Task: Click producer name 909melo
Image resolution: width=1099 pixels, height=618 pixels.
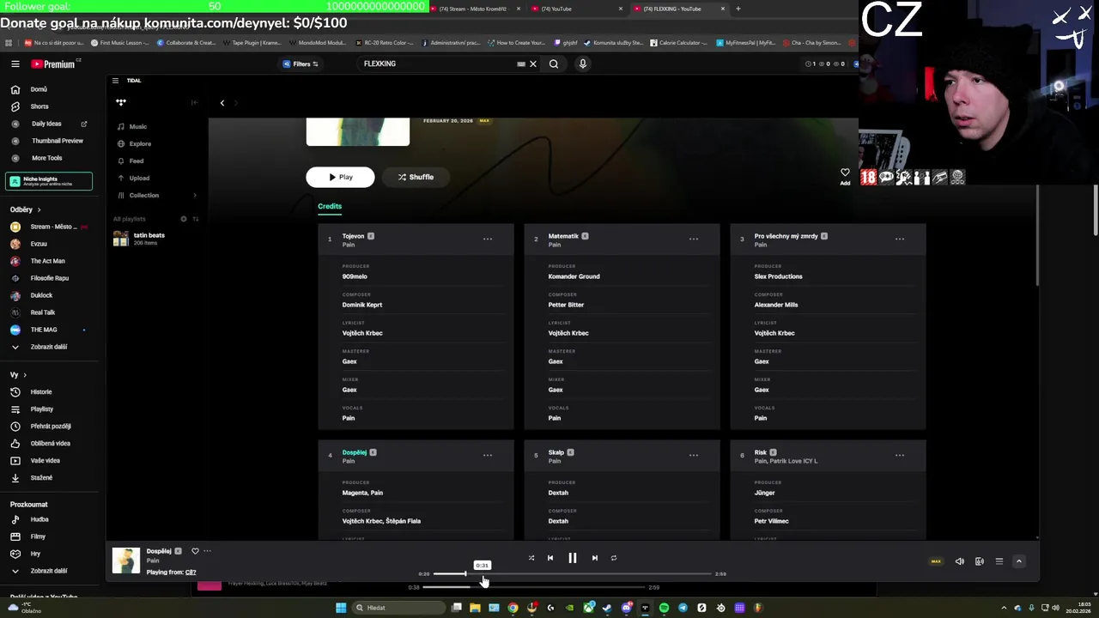Action: 355,276
